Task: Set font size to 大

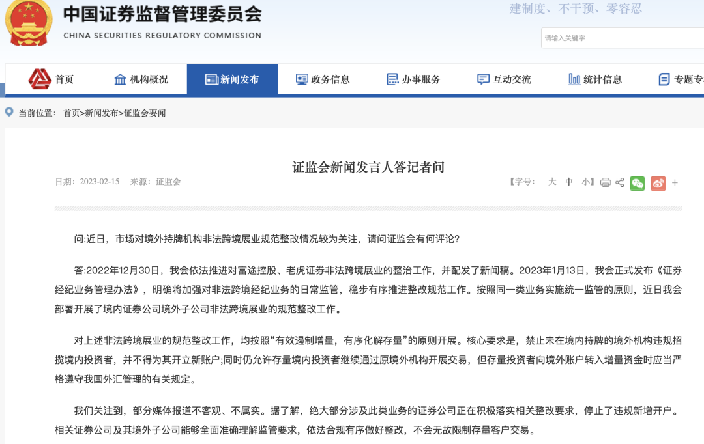Action: pos(552,182)
